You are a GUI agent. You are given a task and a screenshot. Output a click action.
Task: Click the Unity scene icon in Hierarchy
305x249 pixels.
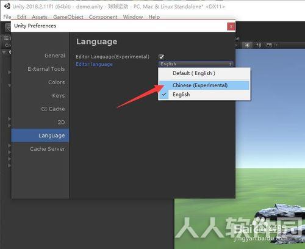(x=9, y=52)
